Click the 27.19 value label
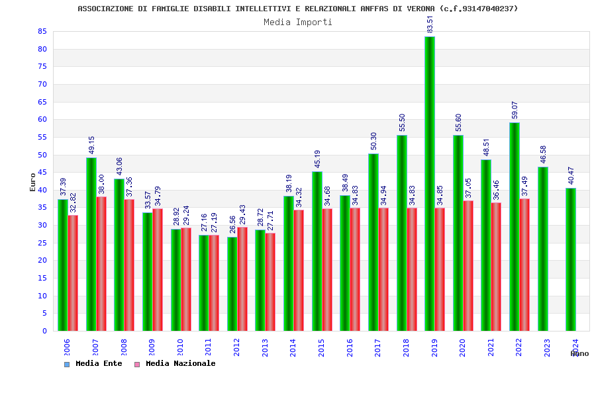 point(214,222)
